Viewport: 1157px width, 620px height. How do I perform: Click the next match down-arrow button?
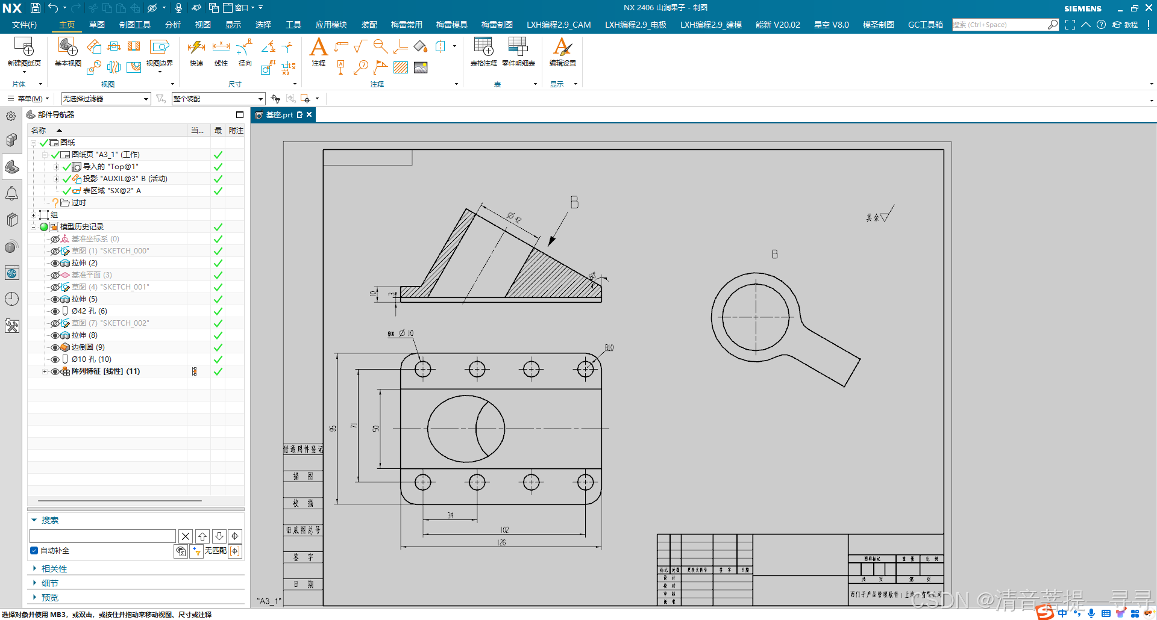pos(219,536)
